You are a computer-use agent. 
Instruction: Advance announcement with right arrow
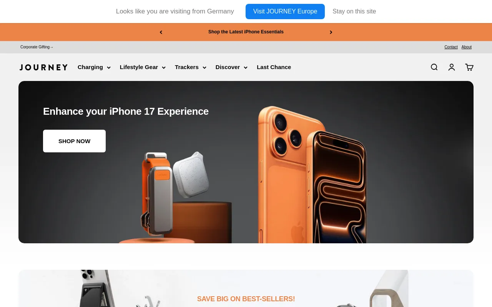pos(331,32)
